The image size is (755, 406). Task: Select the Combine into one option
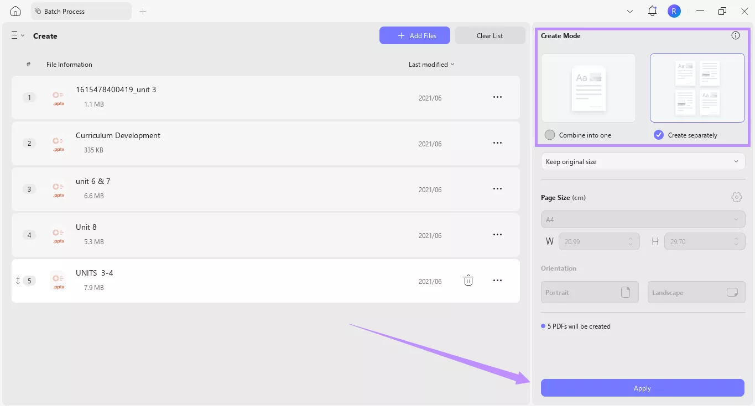(549, 134)
